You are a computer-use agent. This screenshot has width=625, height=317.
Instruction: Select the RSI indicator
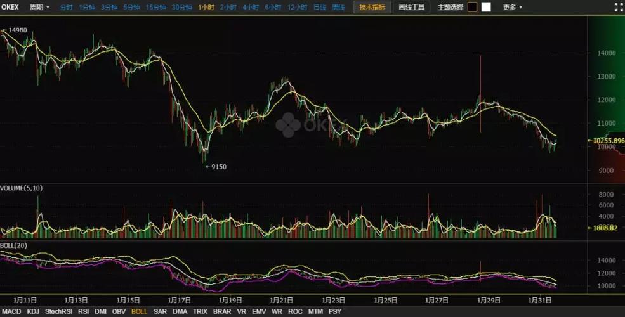(83, 312)
